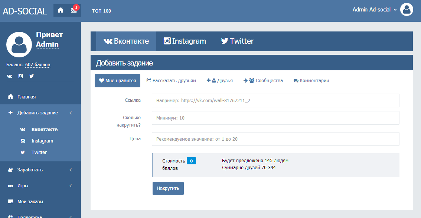Open the Admin Ad-social user dropdown

pos(375,10)
